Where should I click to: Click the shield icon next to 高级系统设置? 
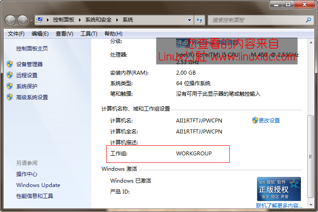pos(10,97)
